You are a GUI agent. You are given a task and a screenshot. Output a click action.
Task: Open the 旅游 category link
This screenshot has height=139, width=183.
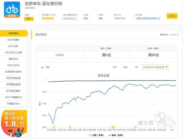(86, 18)
